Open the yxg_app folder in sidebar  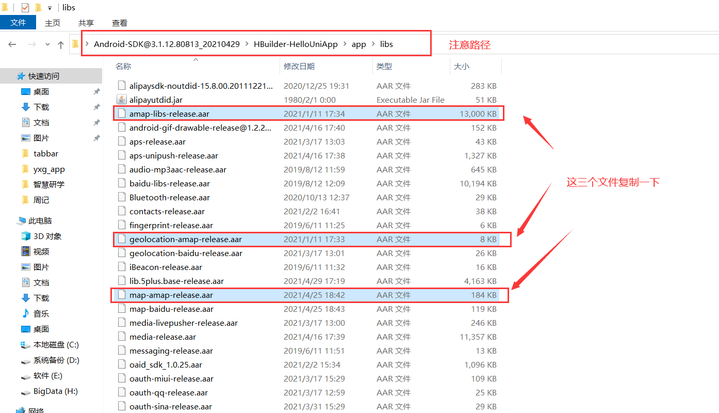pos(49,169)
